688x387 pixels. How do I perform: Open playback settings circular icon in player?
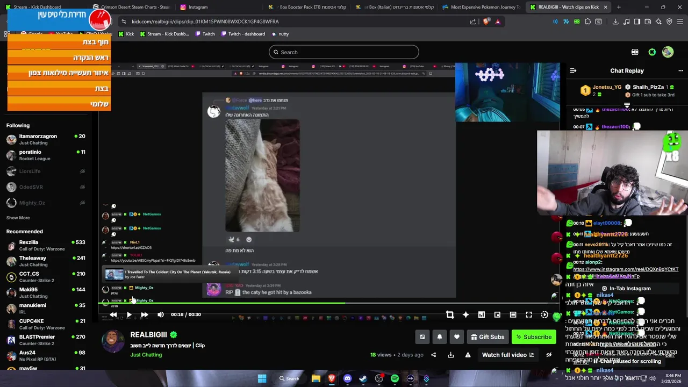point(544,314)
